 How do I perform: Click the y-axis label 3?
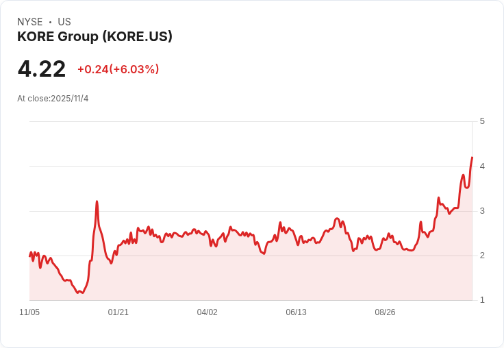click(482, 210)
